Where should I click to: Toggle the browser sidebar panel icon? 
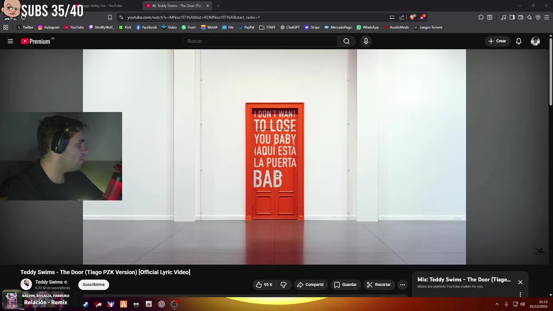[512, 17]
